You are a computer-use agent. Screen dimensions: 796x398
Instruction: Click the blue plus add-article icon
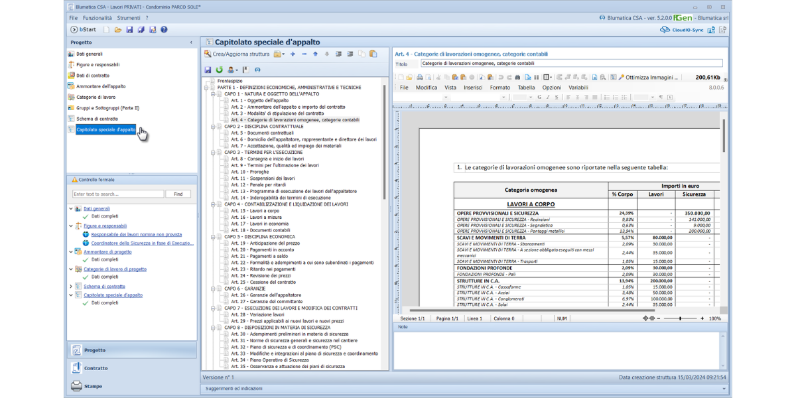293,54
